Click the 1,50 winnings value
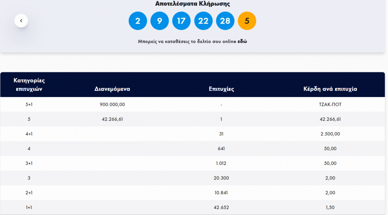 (x=330, y=207)
